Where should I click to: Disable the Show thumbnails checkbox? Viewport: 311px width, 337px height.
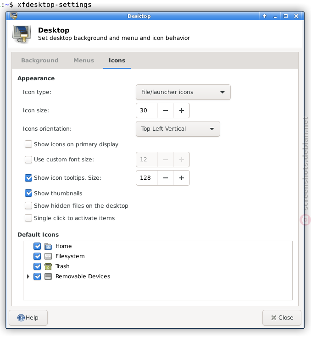pos(28,193)
